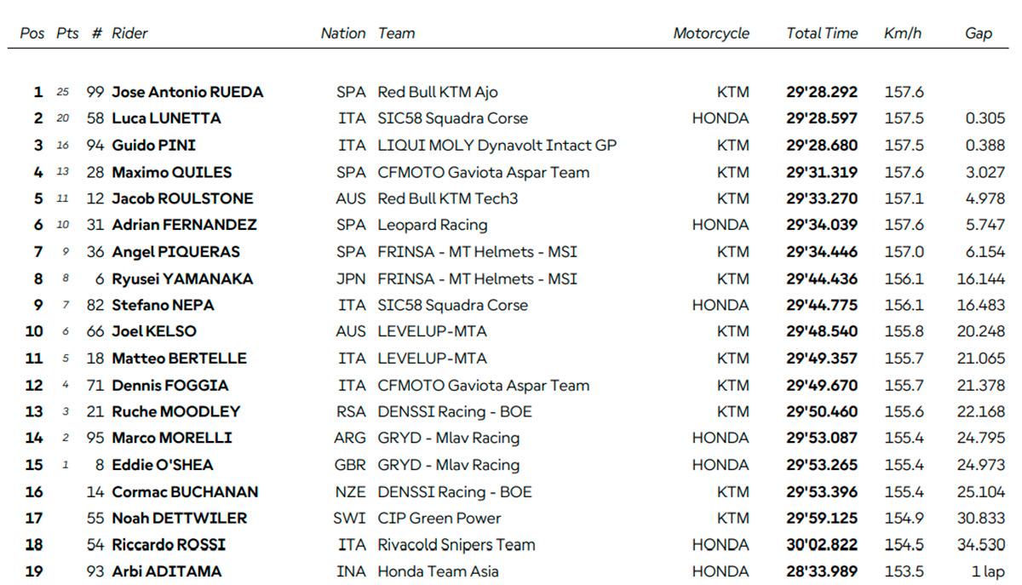Click Marco MORELLI's row name

point(172,438)
